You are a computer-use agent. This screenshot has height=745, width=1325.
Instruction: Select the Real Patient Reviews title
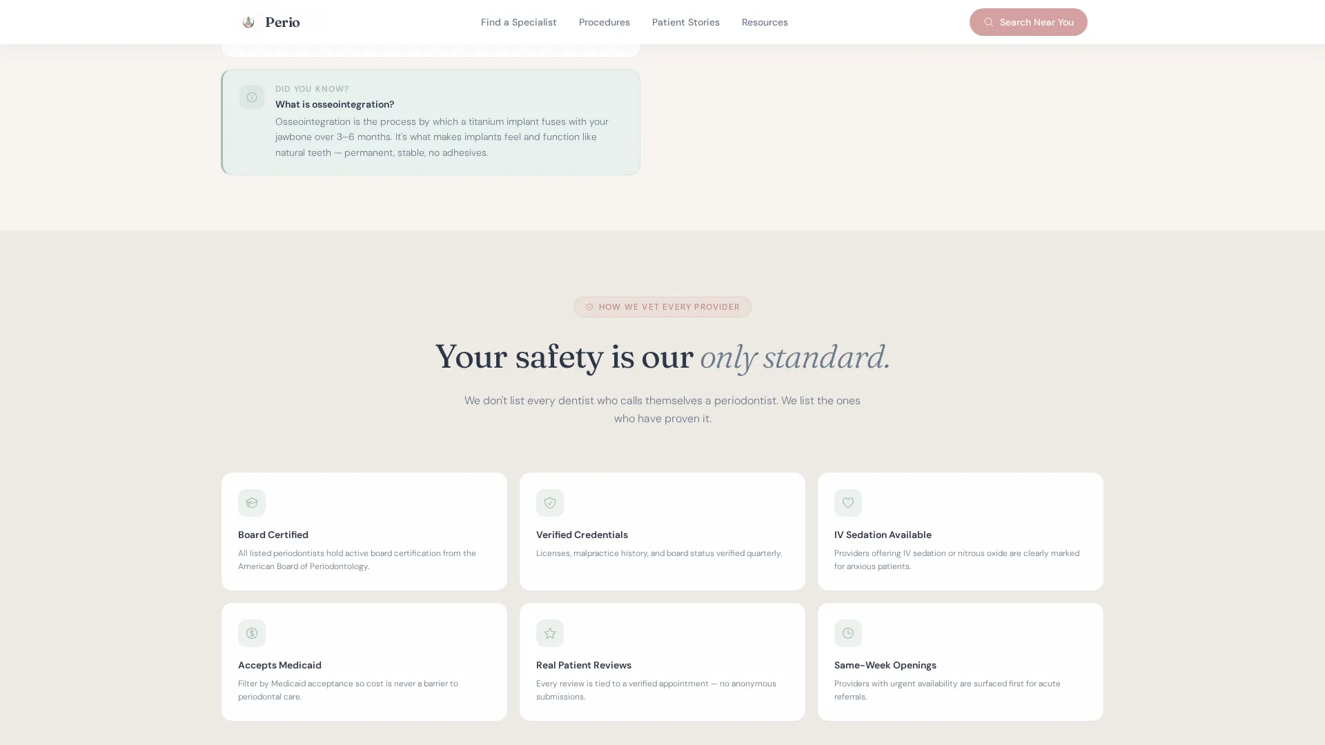[584, 665]
